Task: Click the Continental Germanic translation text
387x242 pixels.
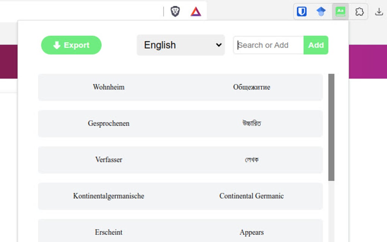Action: click(252, 196)
